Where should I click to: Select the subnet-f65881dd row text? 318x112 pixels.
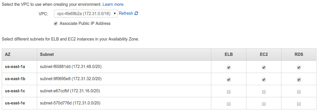point(71,67)
